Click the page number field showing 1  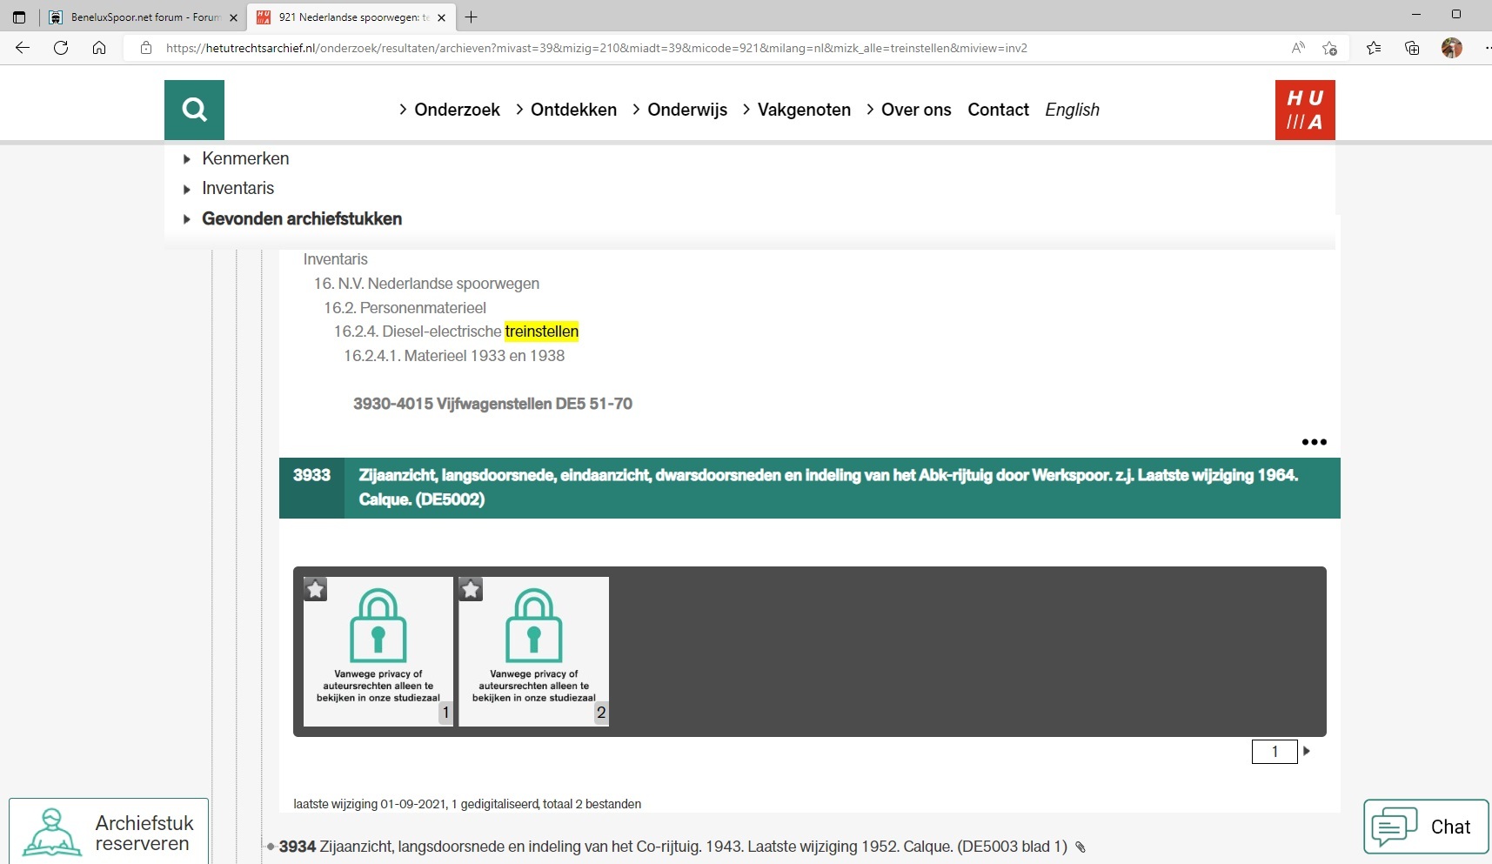tap(1275, 752)
